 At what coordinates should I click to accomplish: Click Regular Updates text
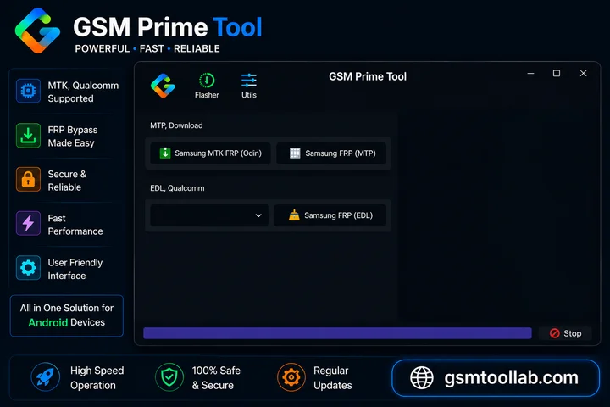click(332, 378)
